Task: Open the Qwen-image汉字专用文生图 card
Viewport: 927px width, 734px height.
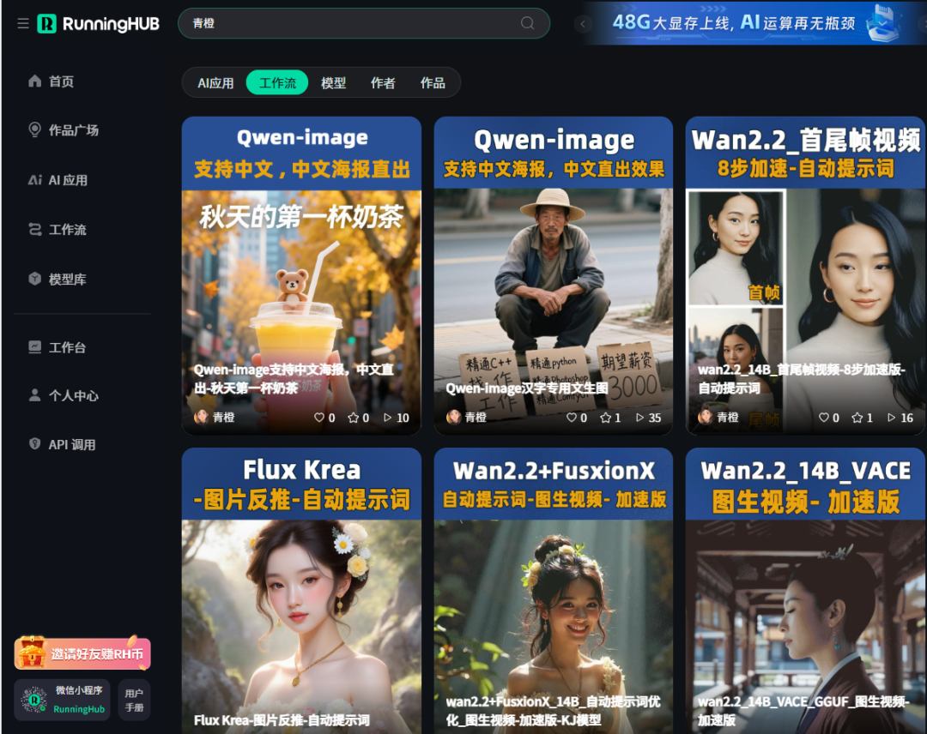Action: (554, 275)
